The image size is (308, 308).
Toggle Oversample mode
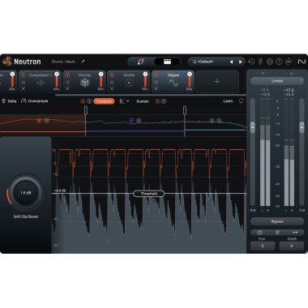(35, 101)
